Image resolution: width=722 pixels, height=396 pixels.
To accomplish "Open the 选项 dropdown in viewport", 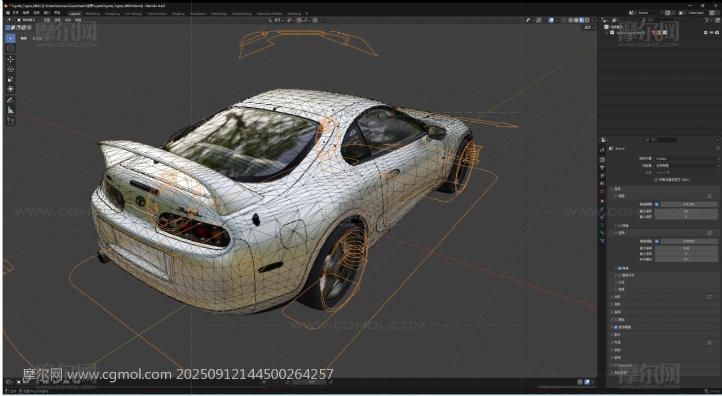I will (589, 27).
